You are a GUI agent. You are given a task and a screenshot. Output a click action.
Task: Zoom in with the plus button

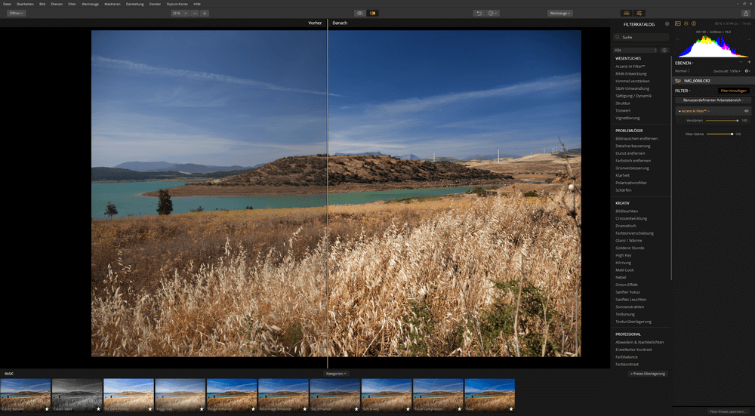[x=205, y=13]
